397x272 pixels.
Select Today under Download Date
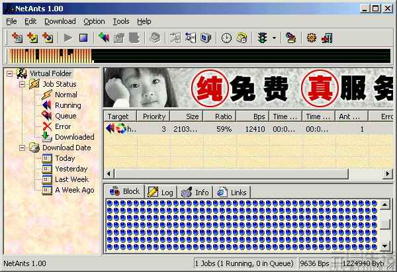[65, 158]
